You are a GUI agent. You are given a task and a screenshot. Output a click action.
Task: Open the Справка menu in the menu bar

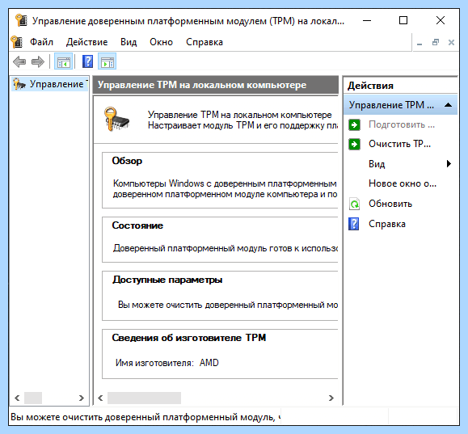pos(204,42)
